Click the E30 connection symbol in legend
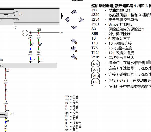The width and height of the screenshot is (151, 132). (x=95, y=81)
